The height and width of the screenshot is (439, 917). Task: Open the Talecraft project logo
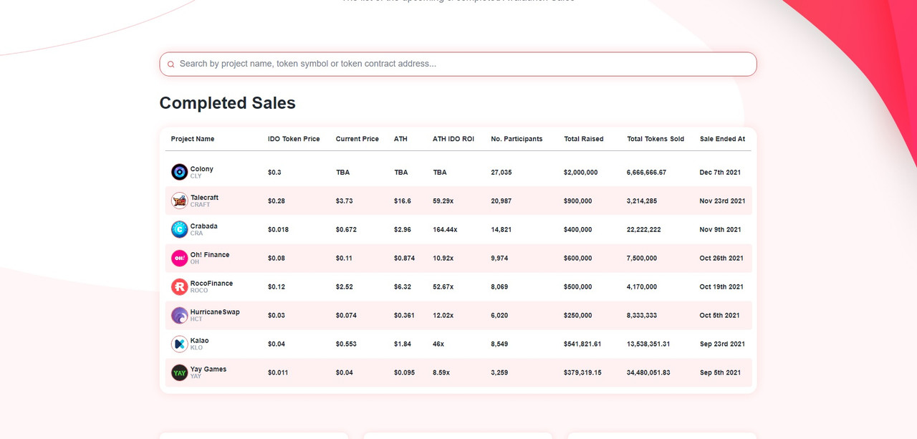(179, 201)
